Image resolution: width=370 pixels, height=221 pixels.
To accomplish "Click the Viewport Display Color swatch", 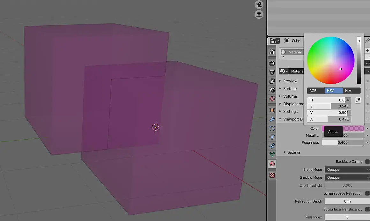I will pyautogui.click(x=343, y=128).
